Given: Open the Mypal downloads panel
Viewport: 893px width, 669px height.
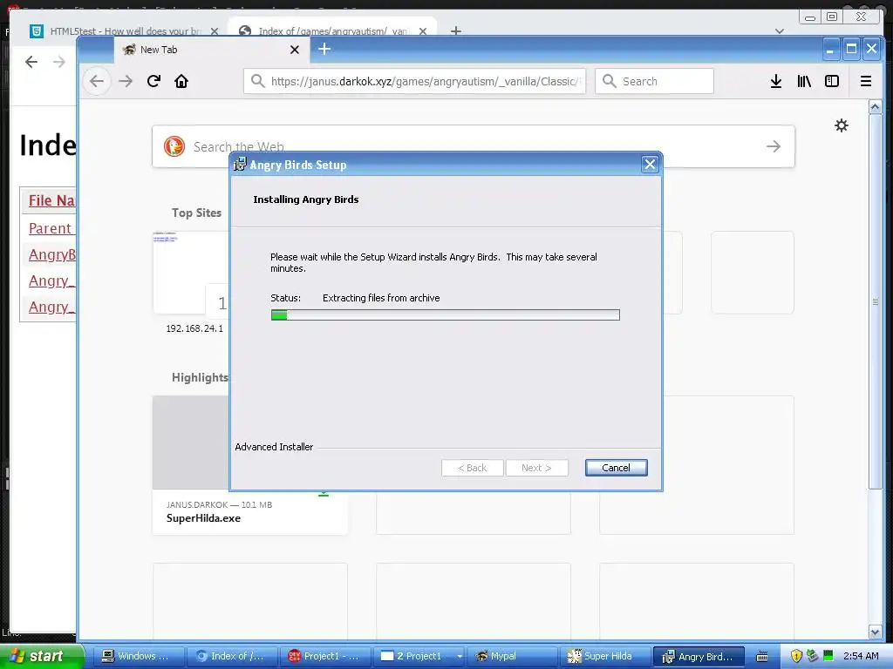Looking at the screenshot, I should tap(775, 81).
